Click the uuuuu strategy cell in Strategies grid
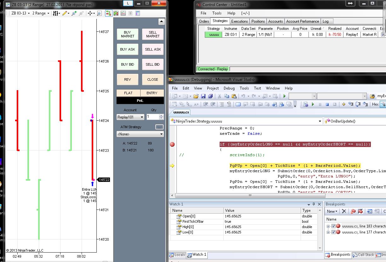 (x=214, y=35)
